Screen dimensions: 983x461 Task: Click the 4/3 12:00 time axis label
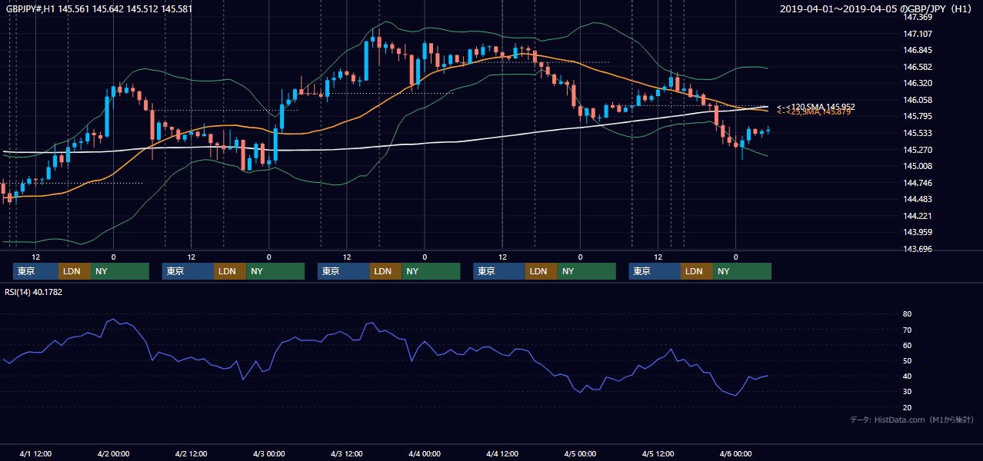(x=347, y=453)
